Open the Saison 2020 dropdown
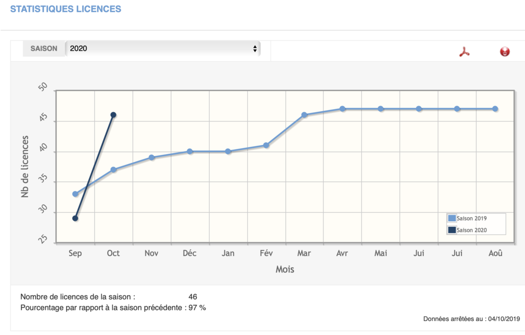 (163, 49)
